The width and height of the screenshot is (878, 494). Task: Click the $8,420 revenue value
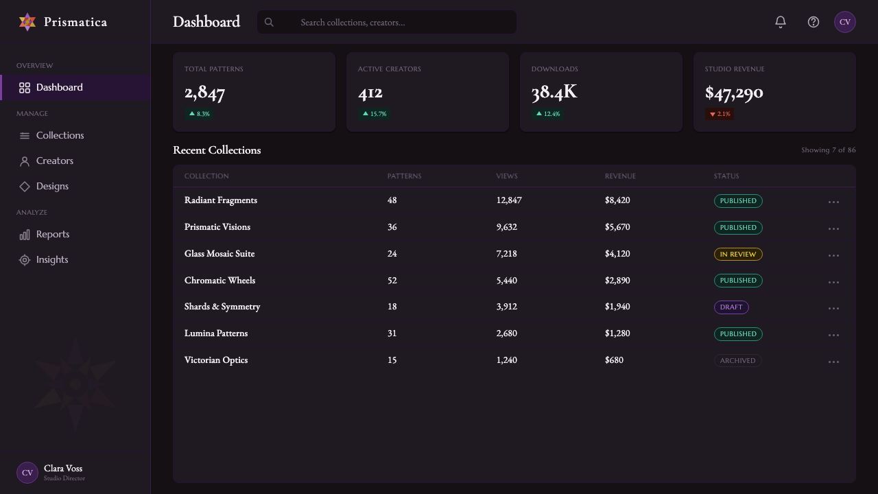pyautogui.click(x=617, y=200)
